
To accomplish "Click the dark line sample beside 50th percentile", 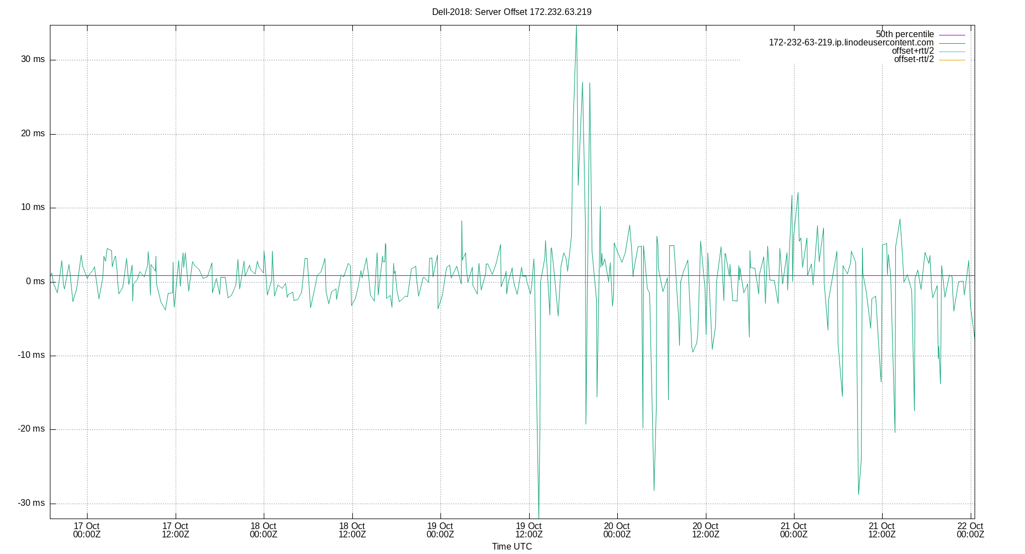I will click(x=952, y=35).
